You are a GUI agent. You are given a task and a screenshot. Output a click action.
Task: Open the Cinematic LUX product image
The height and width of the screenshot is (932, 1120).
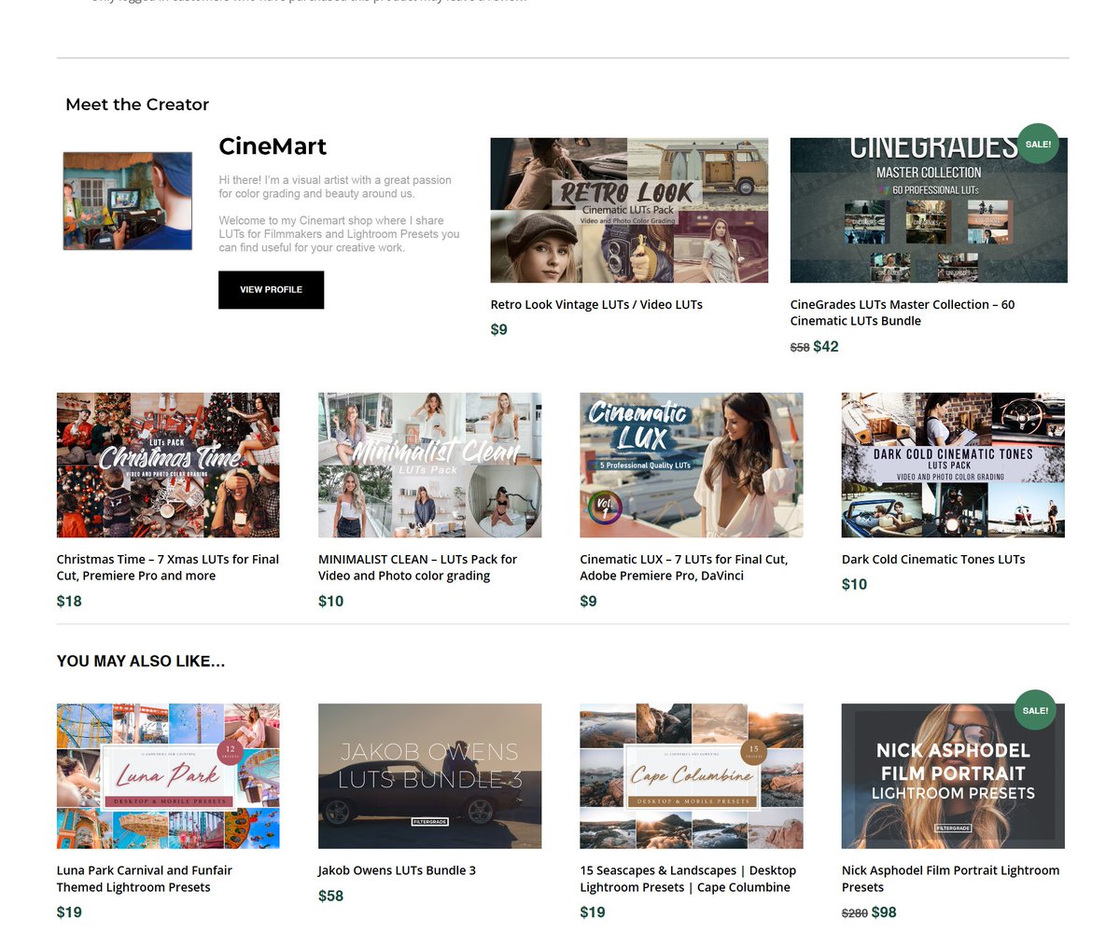(692, 466)
